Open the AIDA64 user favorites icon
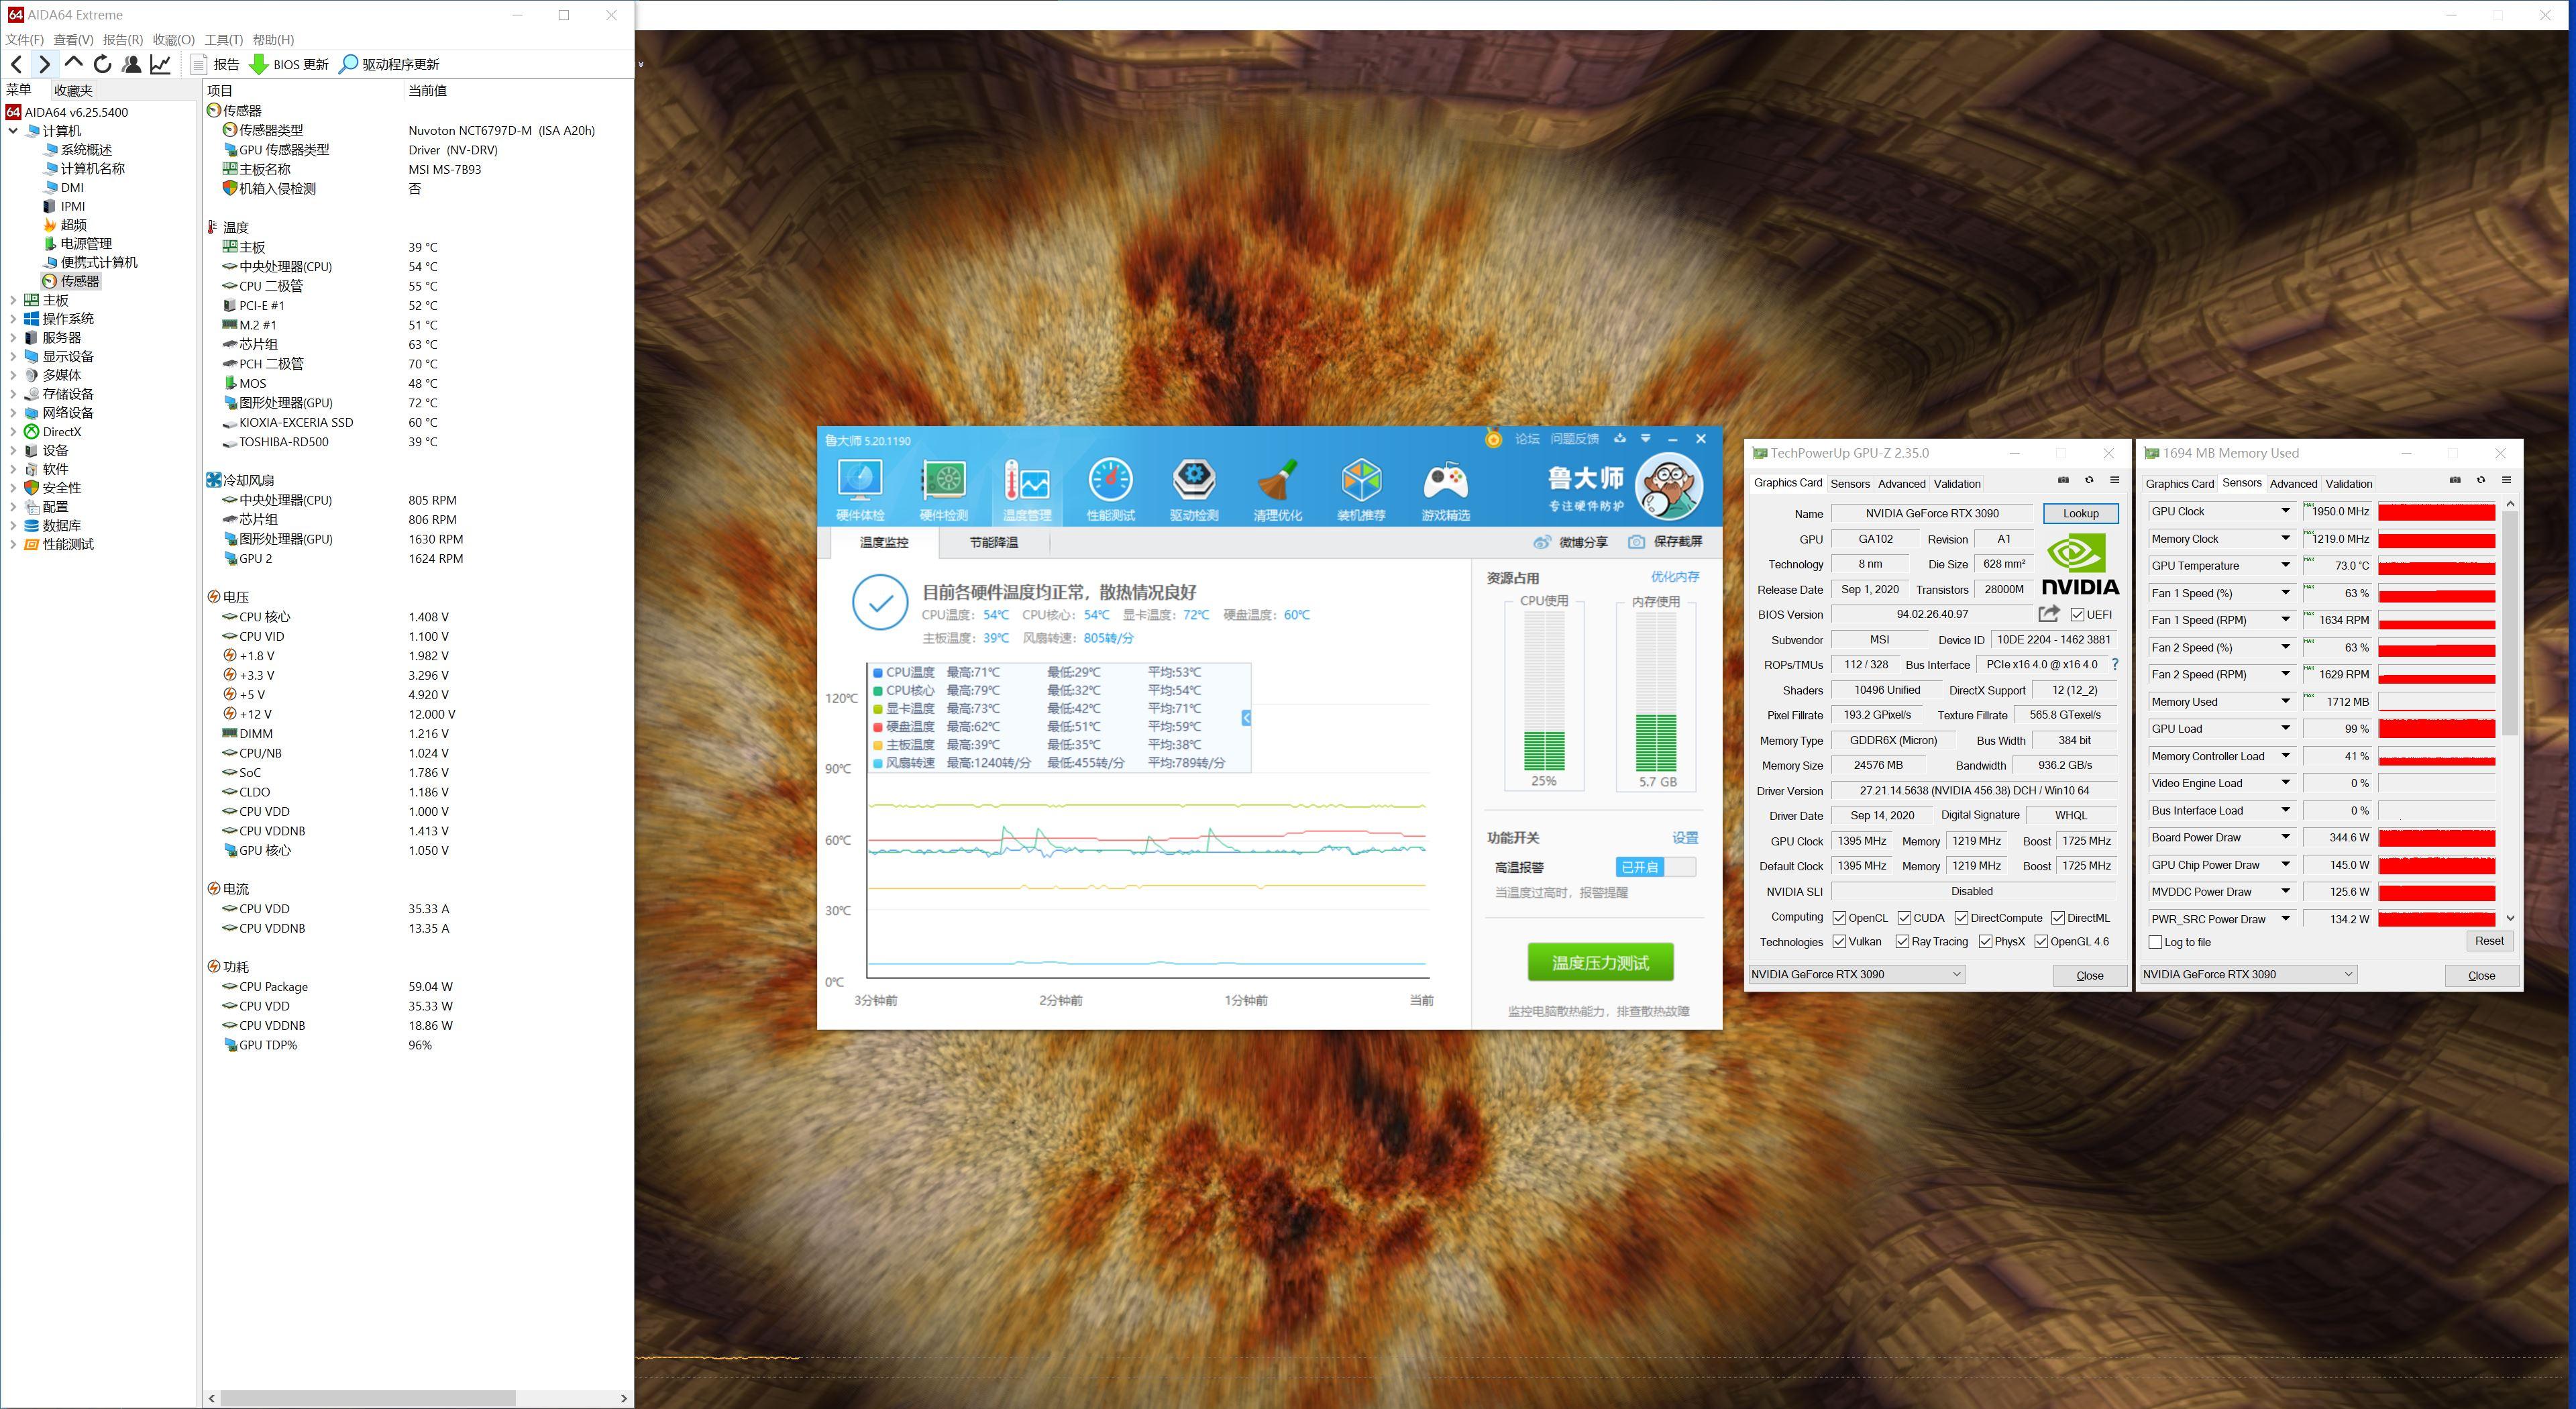Screen dimensions: 2576x1409 click(x=131, y=64)
